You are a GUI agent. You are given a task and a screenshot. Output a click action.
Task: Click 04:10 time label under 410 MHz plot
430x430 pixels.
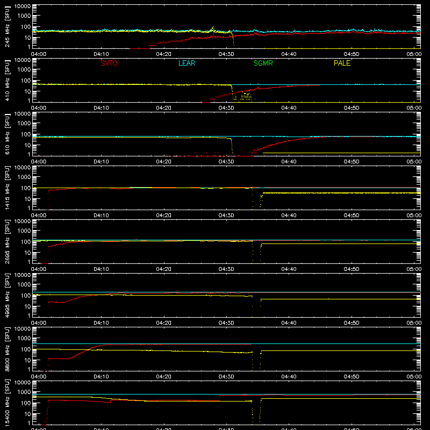tap(101, 108)
